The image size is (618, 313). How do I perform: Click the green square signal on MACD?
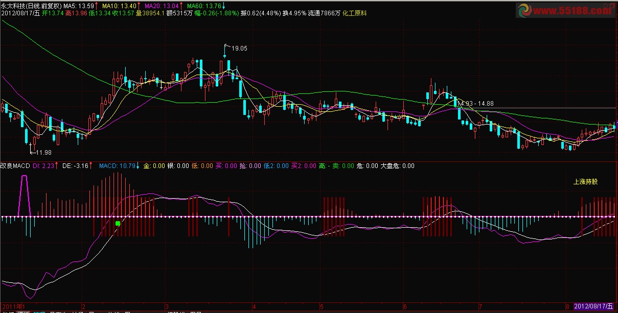(x=118, y=224)
